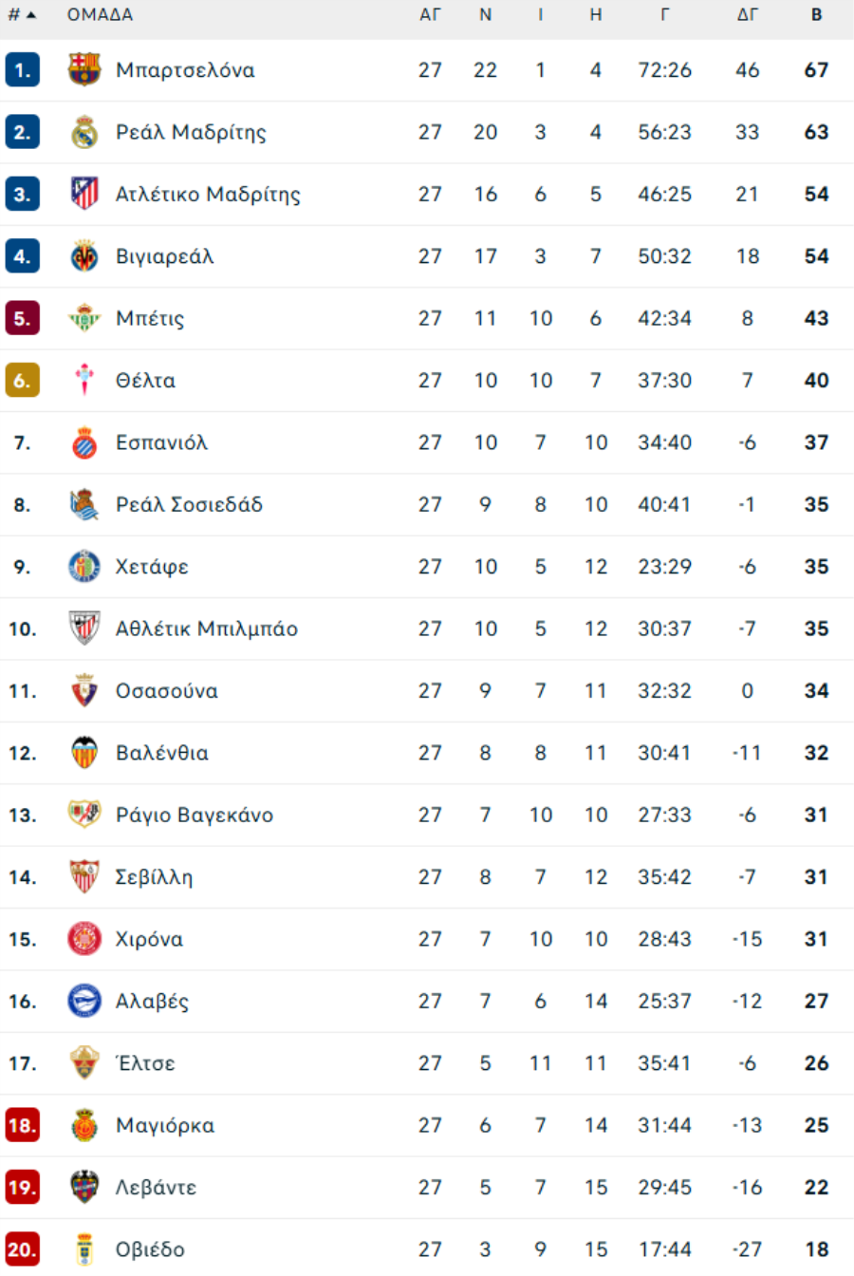Open the Ράγιο Βαγεκάνο team page

coord(194,815)
